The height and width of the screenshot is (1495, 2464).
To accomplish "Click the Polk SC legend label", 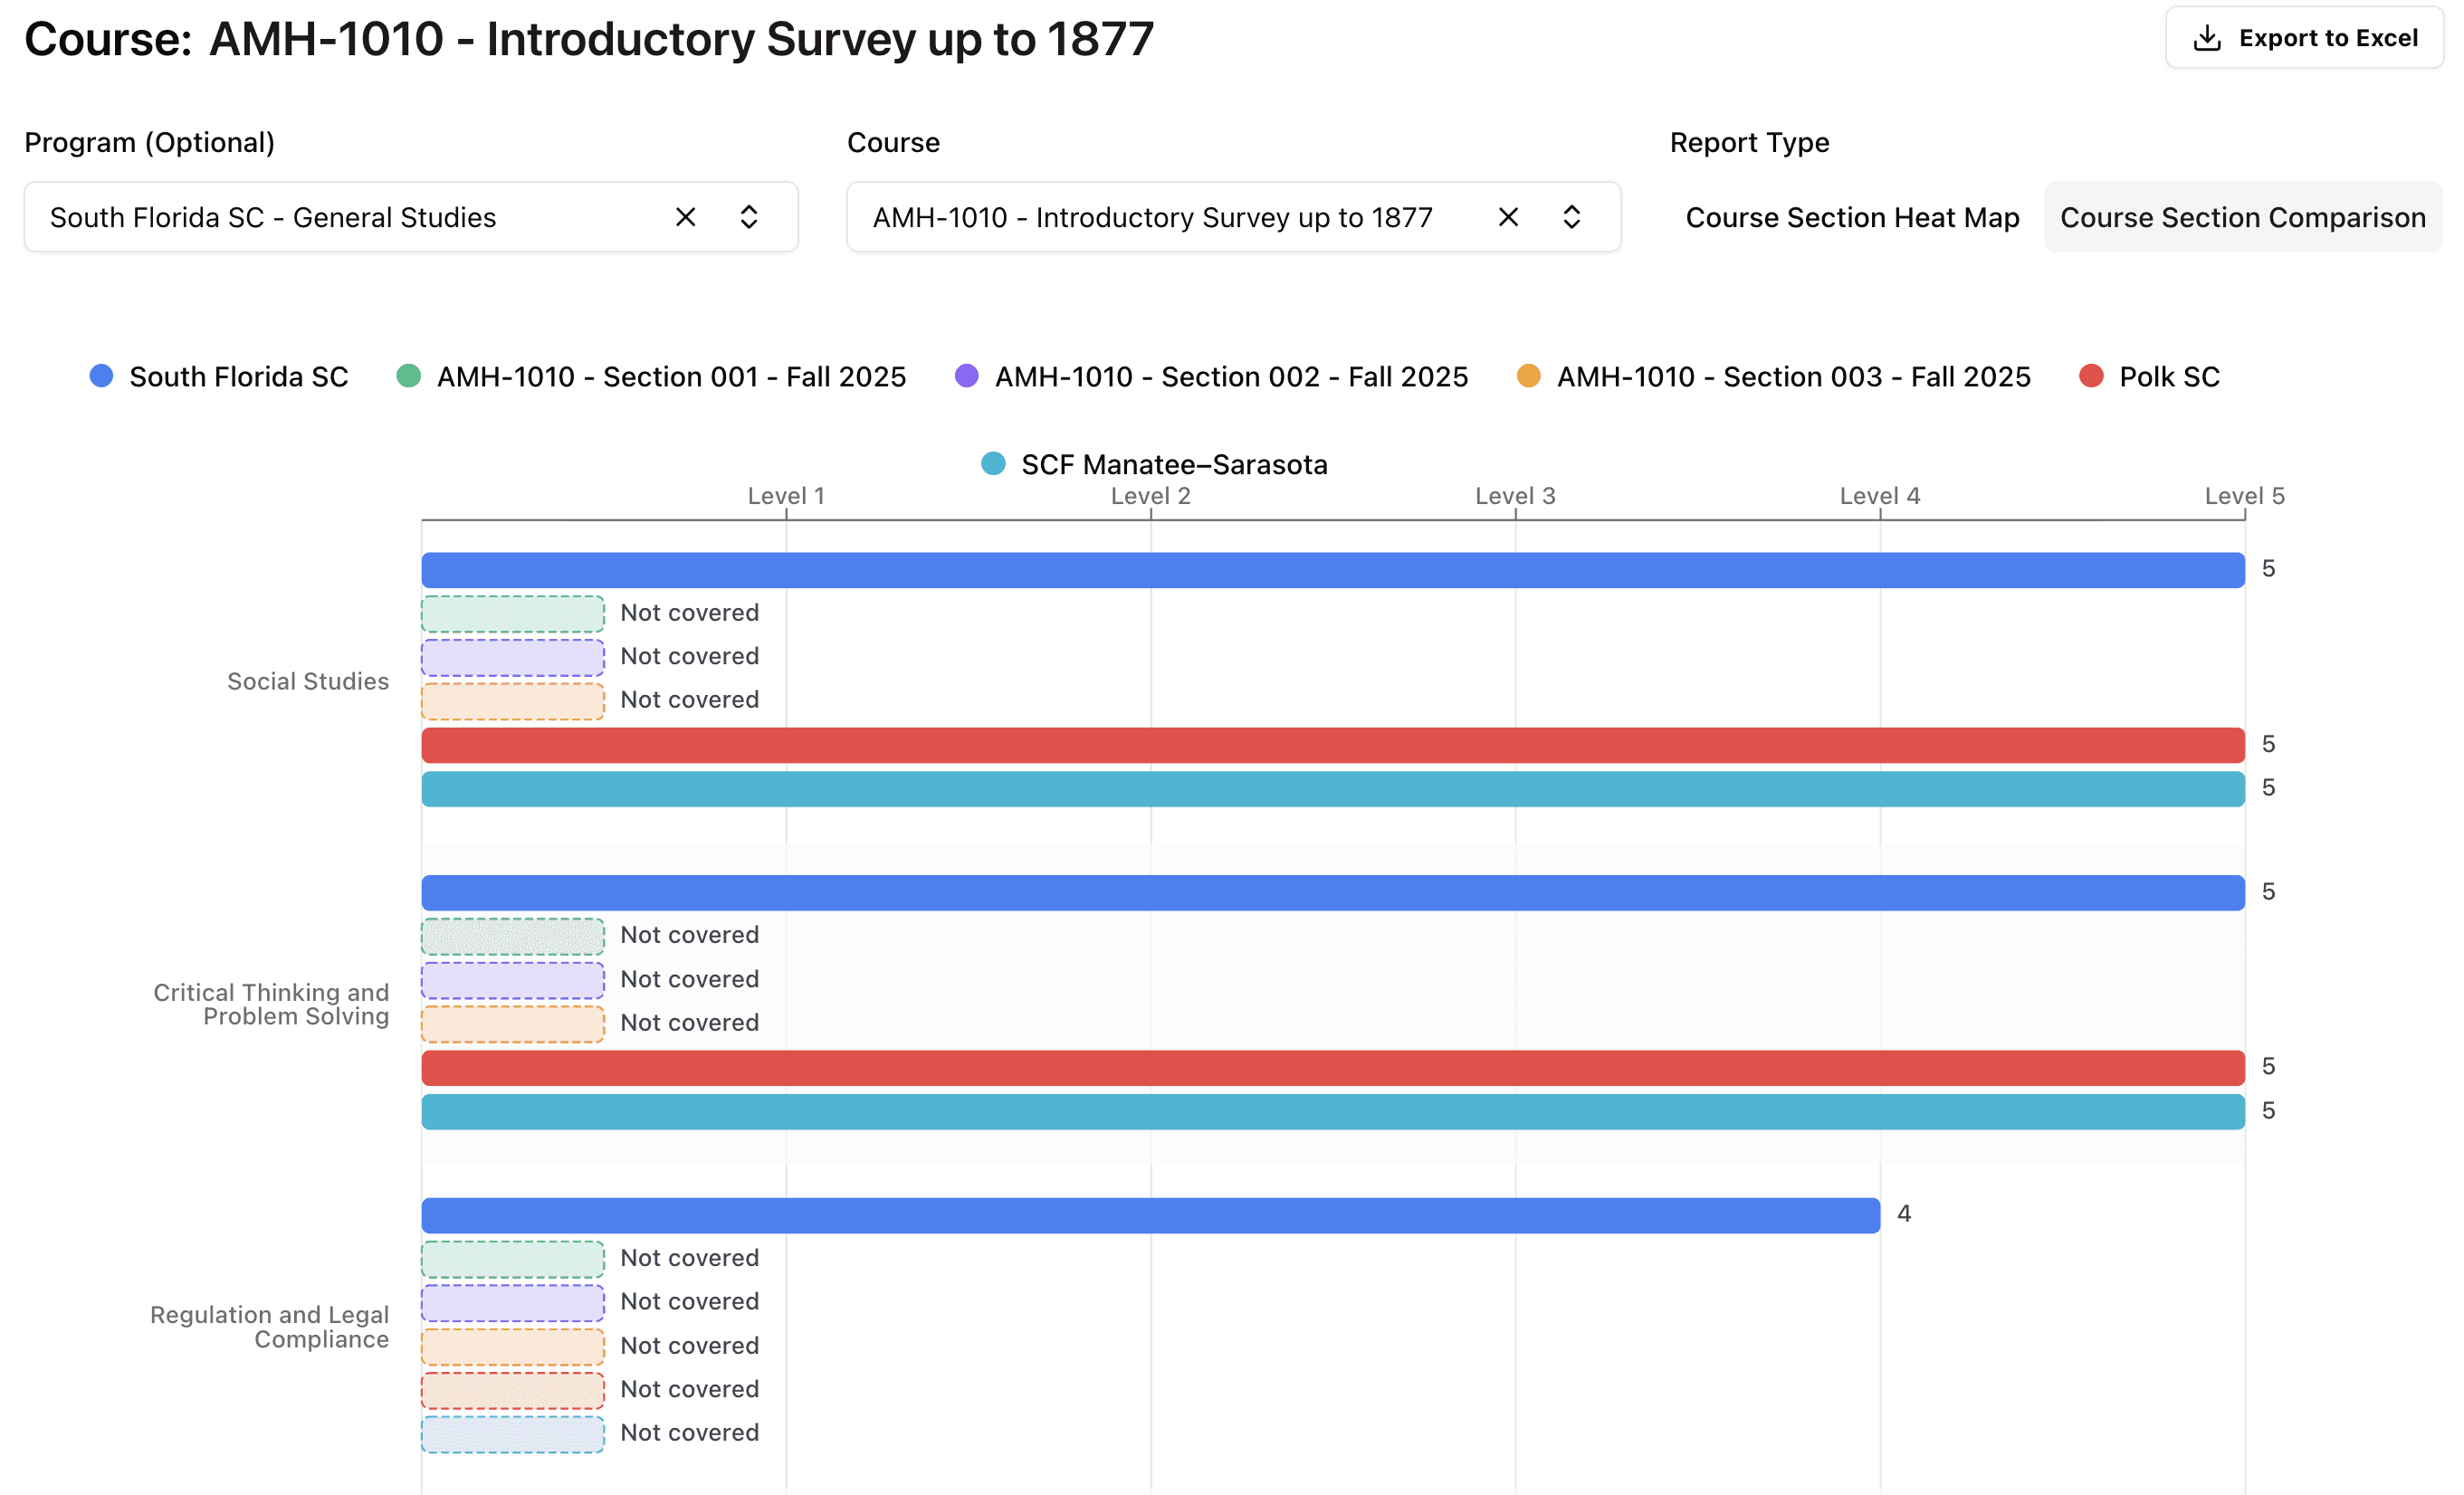I will tap(2169, 376).
